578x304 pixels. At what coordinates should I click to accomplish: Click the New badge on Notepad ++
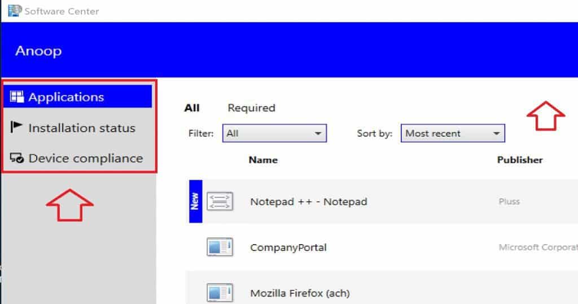coord(195,201)
